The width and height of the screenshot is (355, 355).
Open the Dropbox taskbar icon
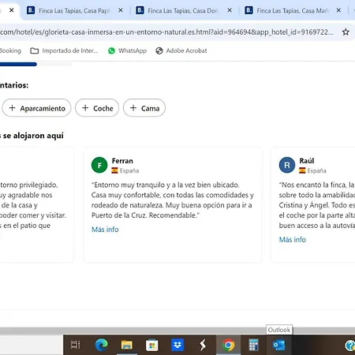pos(177,345)
